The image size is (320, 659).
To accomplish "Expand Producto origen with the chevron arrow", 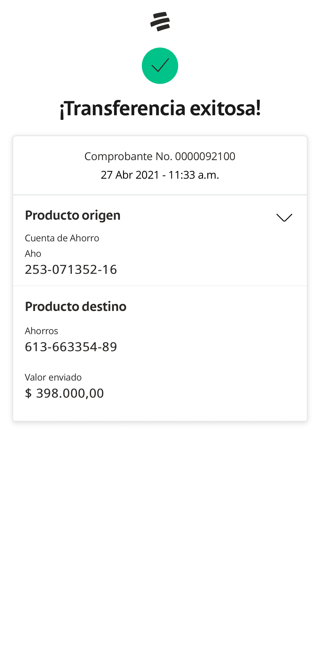I will pyautogui.click(x=284, y=217).
